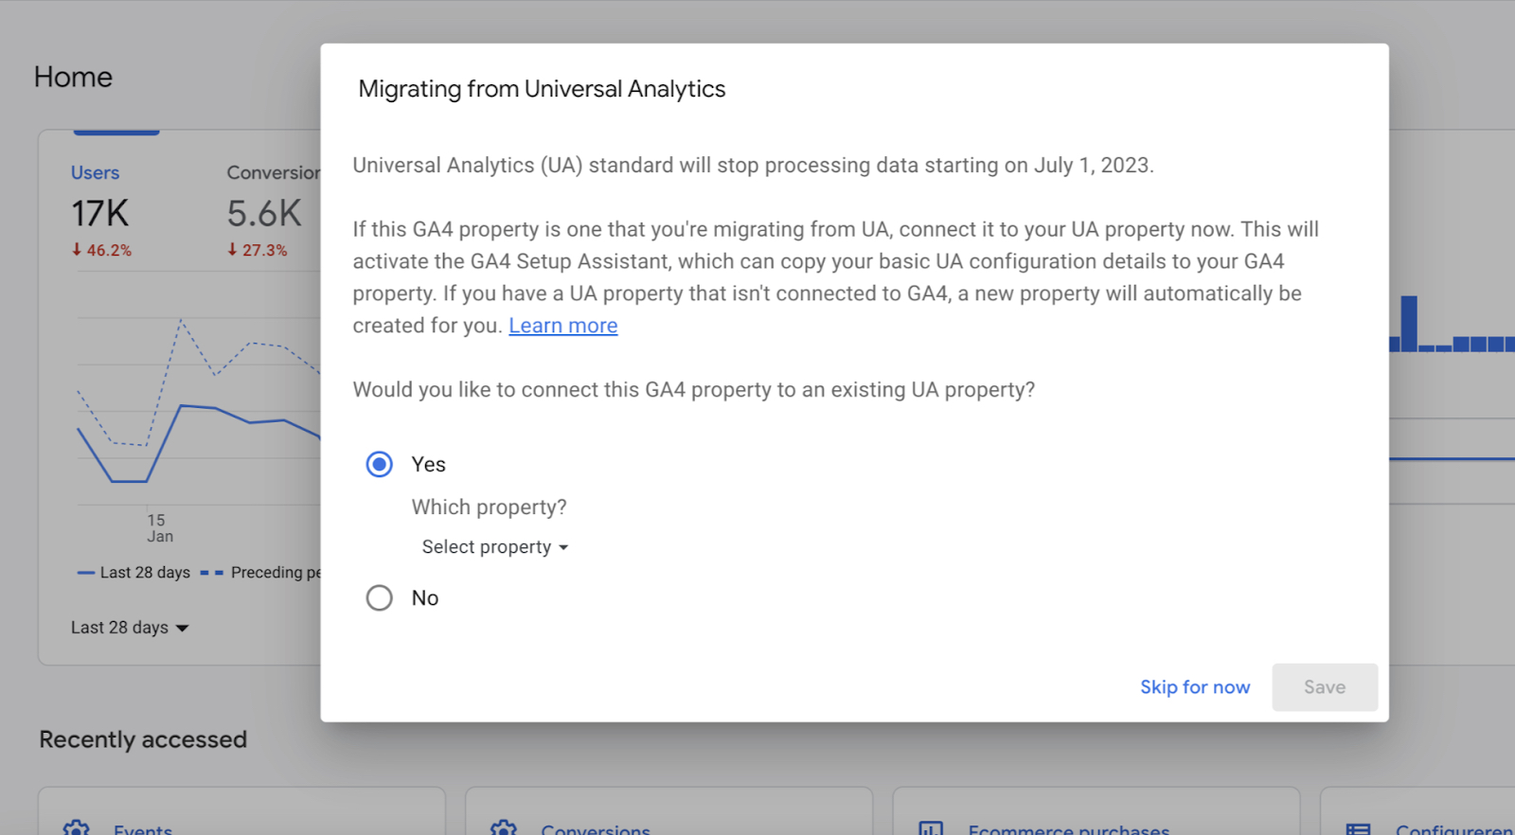Select the Yes radio button
The width and height of the screenshot is (1515, 835).
[x=380, y=465]
